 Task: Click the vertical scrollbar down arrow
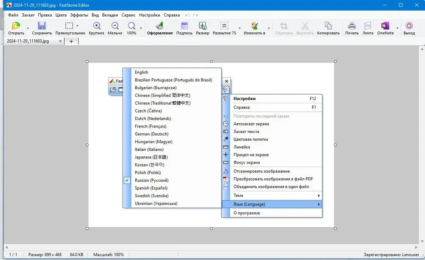tap(422, 241)
